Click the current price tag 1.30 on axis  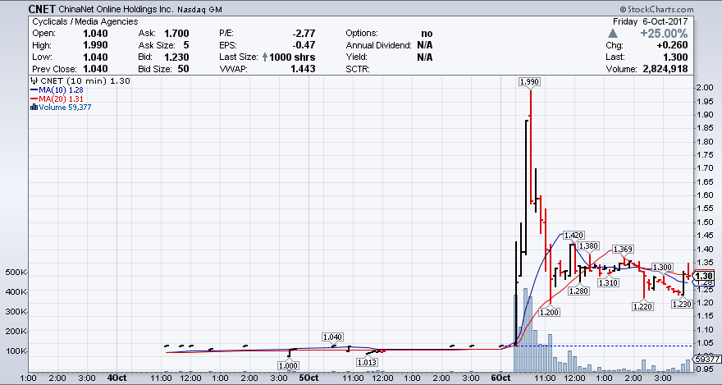[704, 276]
